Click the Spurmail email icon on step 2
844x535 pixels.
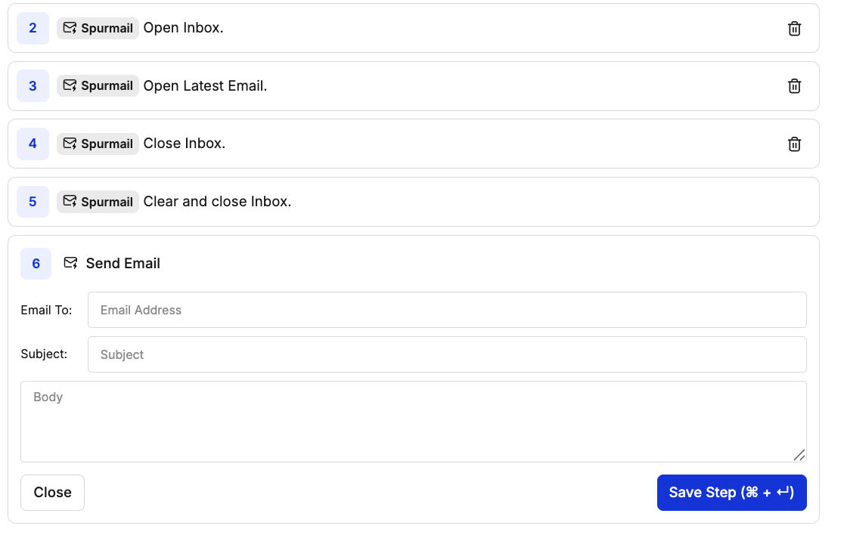pos(70,28)
